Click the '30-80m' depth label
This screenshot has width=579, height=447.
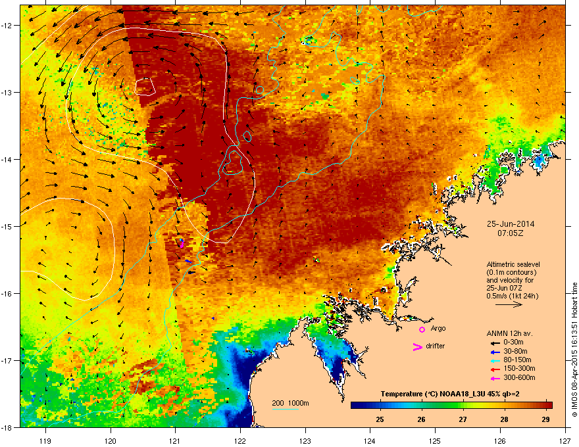tap(515, 352)
